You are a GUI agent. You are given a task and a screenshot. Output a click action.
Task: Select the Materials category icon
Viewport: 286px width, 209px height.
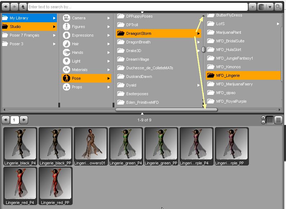(x=67, y=70)
